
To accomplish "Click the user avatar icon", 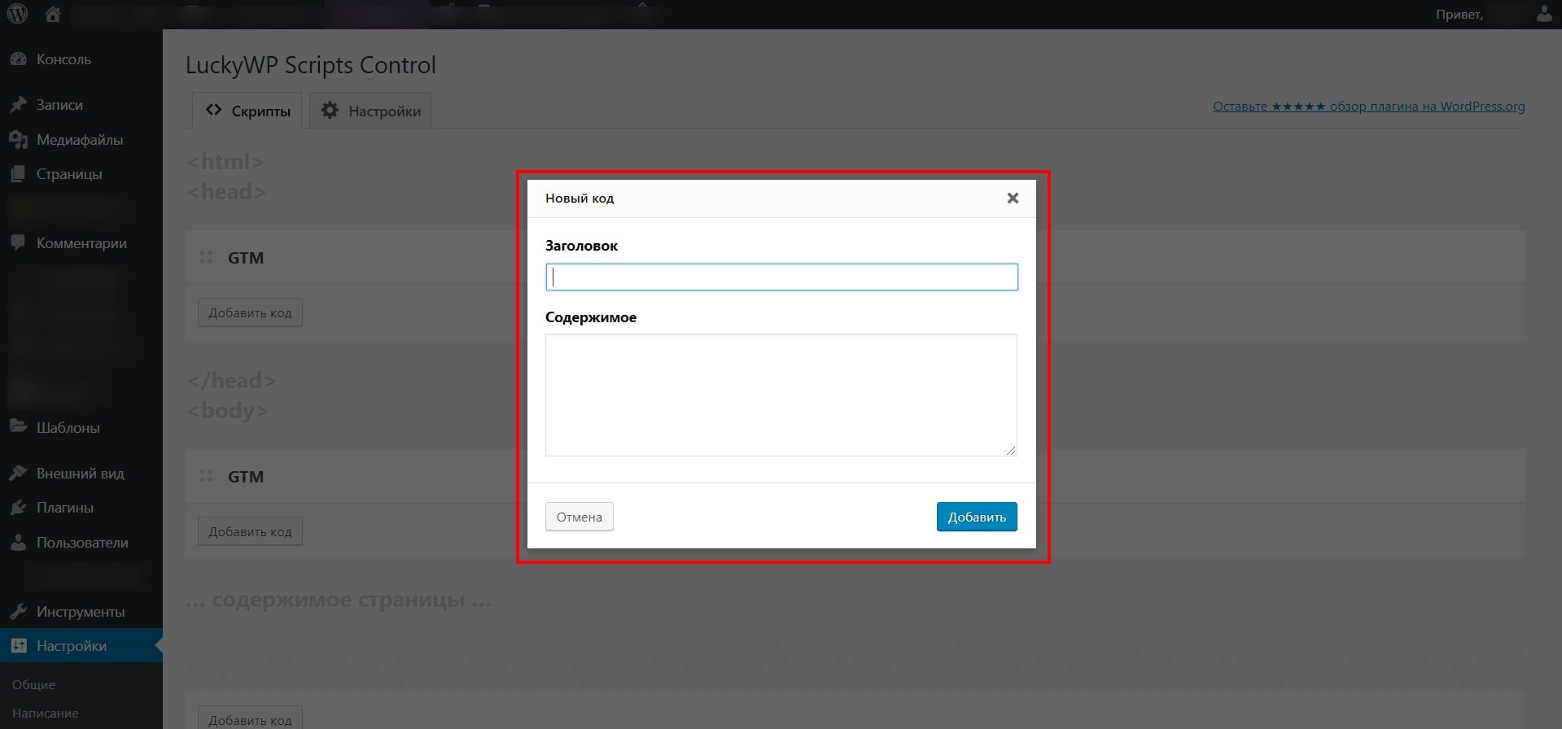I will 1543,14.
